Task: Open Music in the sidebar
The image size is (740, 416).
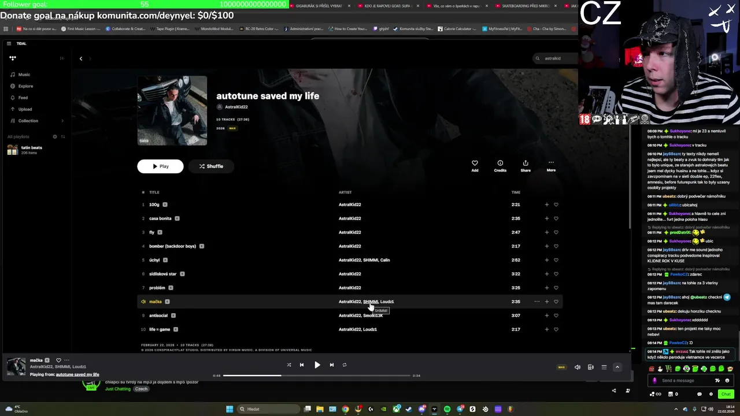Action: coord(20,75)
